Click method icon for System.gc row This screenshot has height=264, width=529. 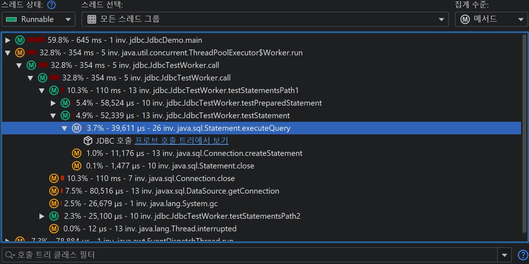tap(54, 204)
